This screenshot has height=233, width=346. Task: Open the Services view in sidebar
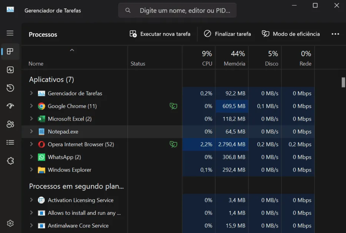(10, 161)
